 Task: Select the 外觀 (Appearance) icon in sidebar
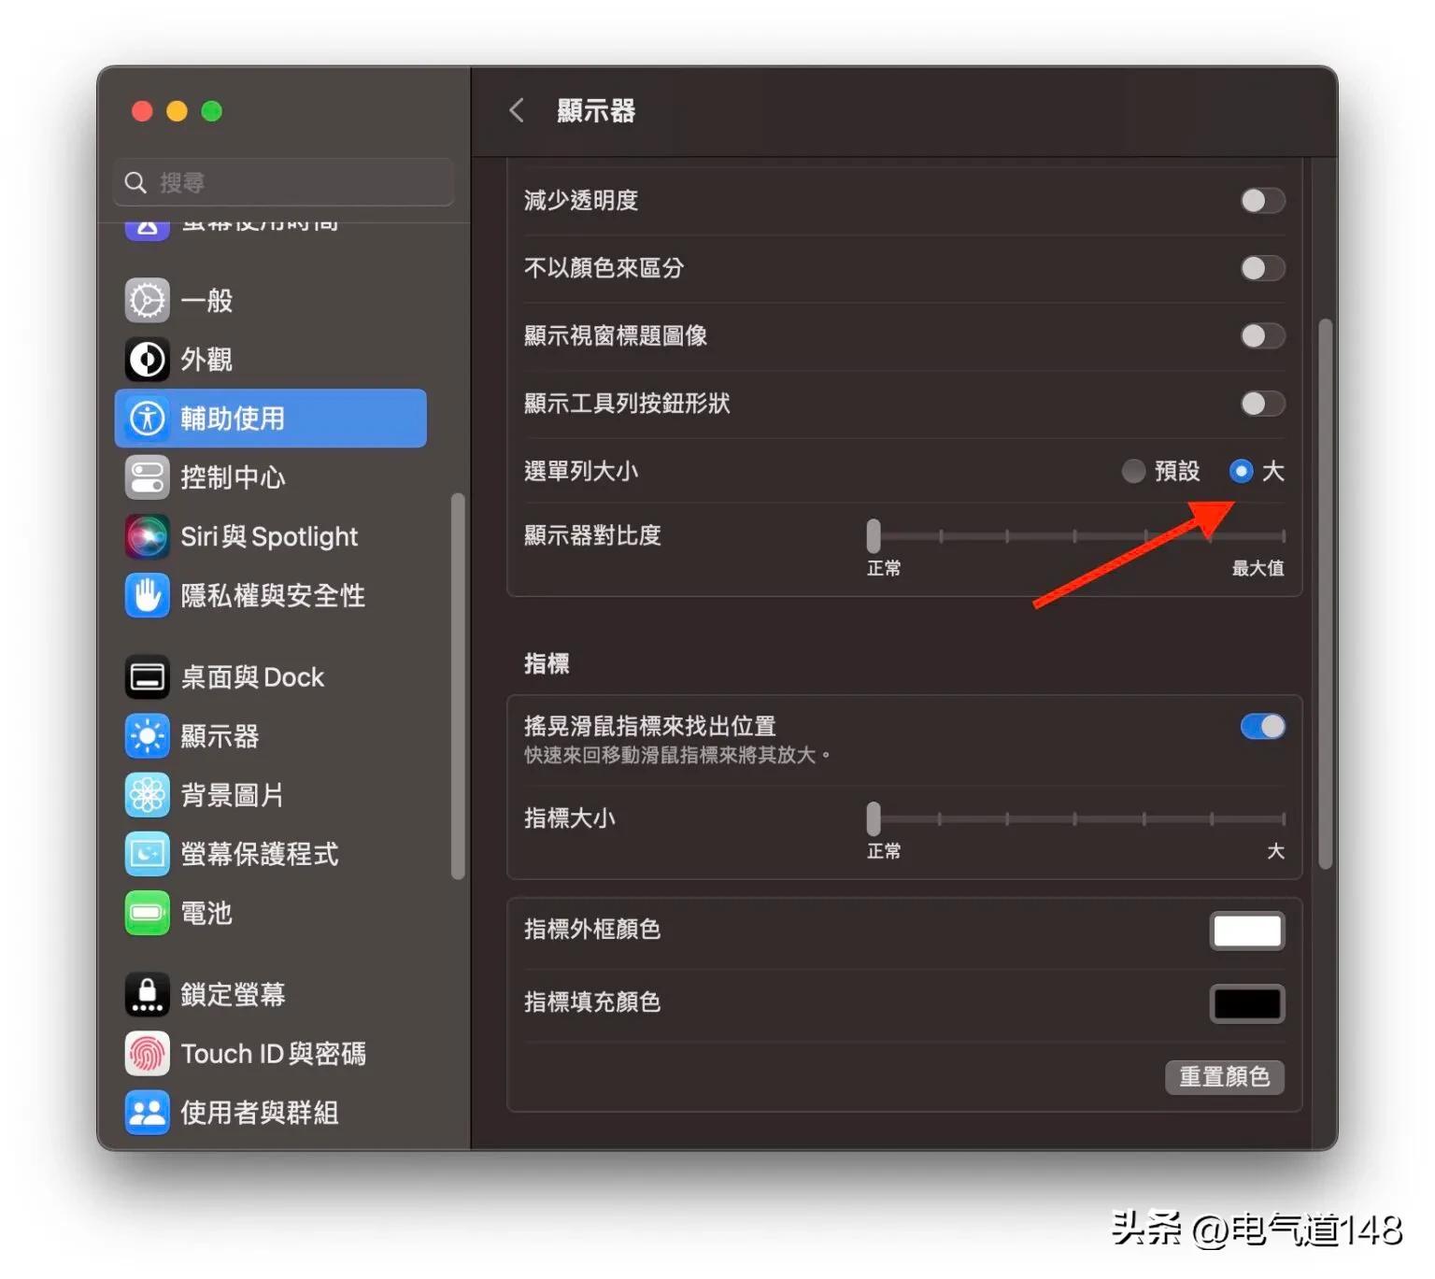147,359
